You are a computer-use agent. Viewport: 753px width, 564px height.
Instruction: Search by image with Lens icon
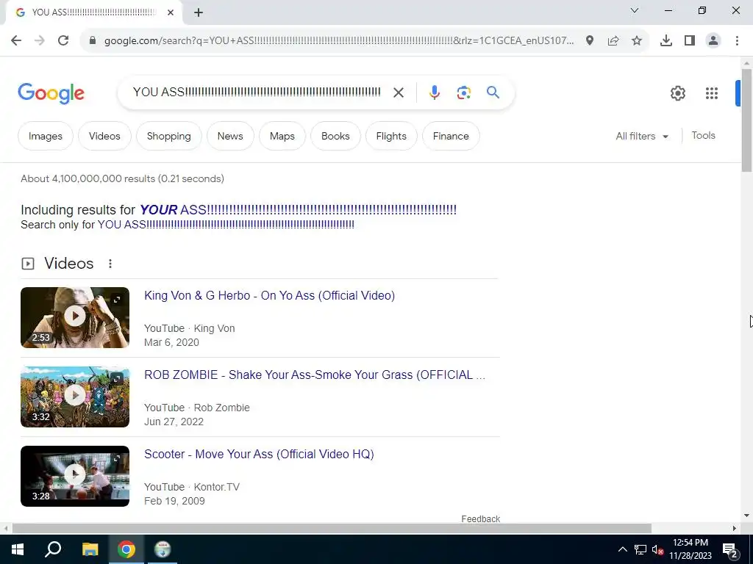coord(464,93)
